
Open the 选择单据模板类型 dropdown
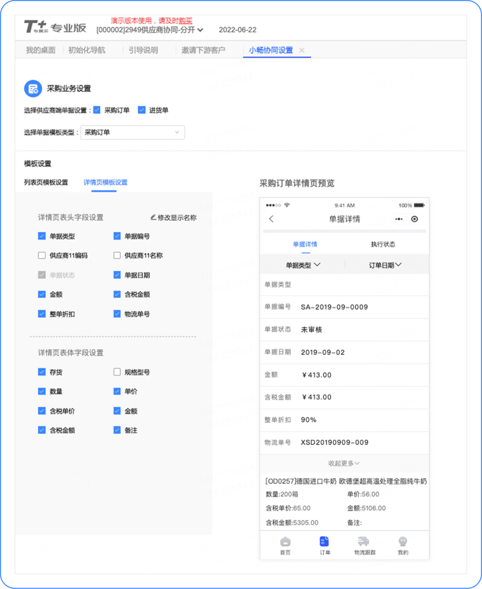coord(133,132)
